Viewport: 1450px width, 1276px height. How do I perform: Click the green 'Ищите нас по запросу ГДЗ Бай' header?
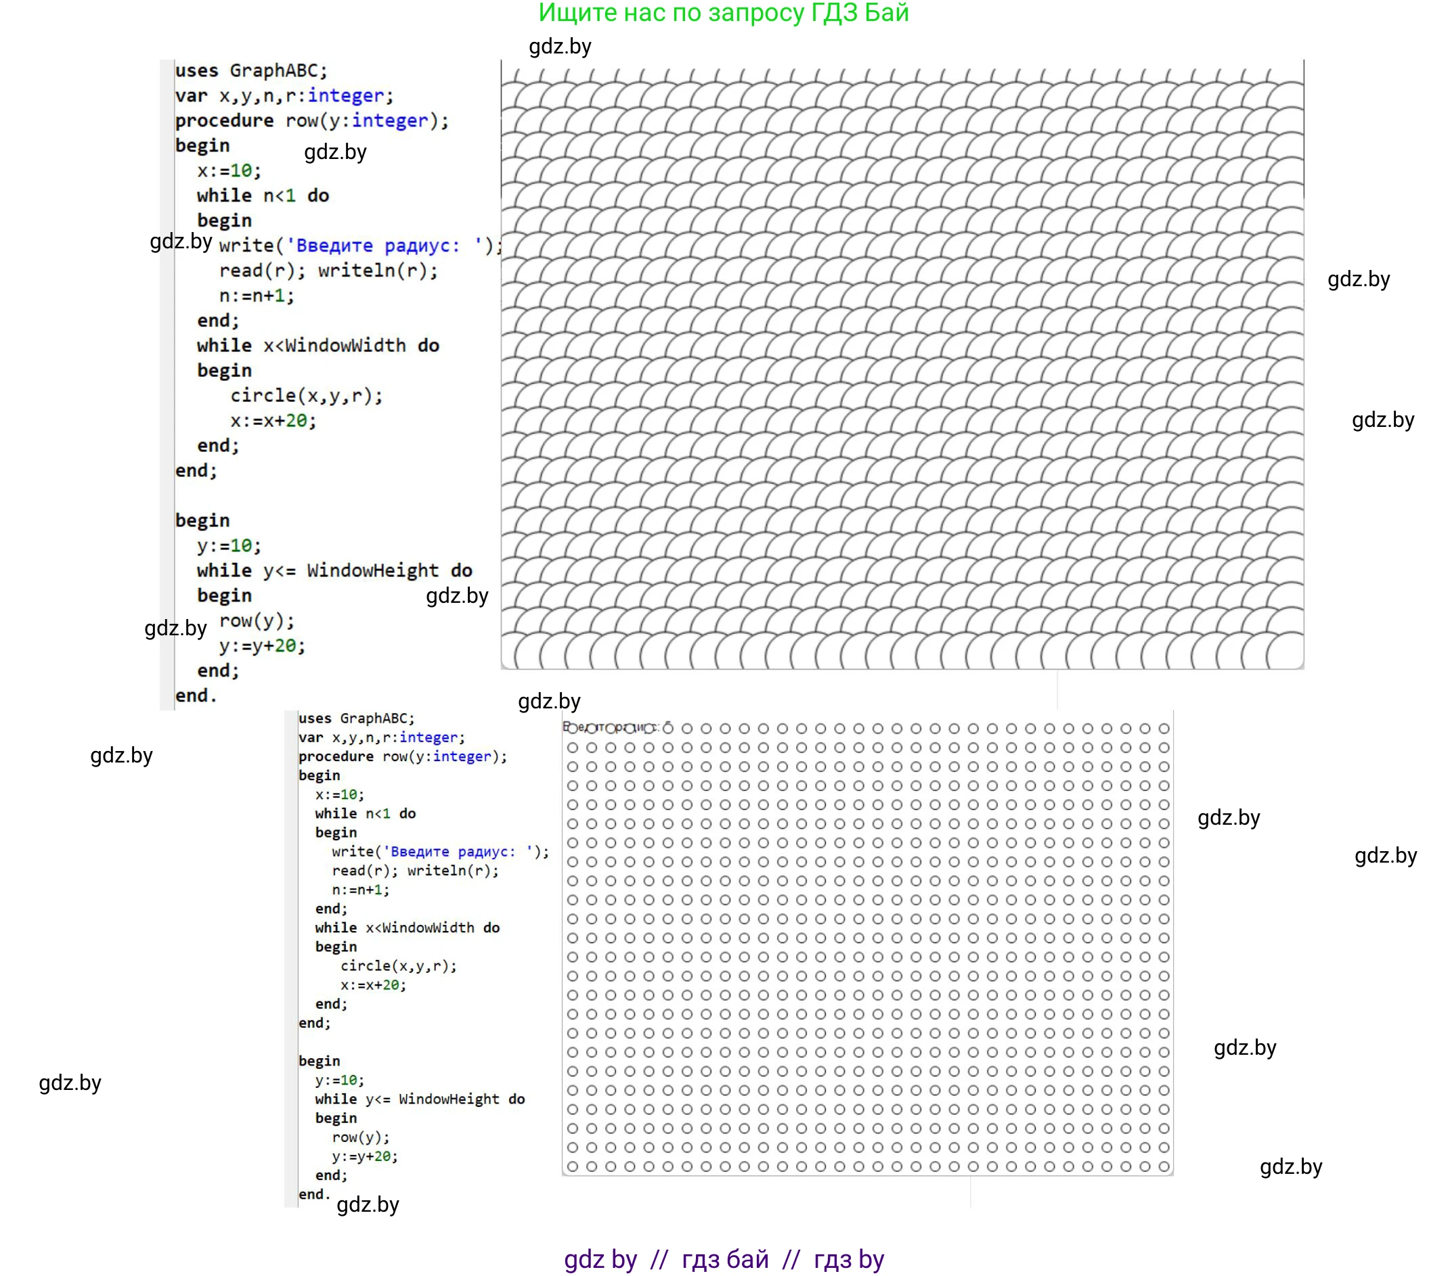[723, 14]
